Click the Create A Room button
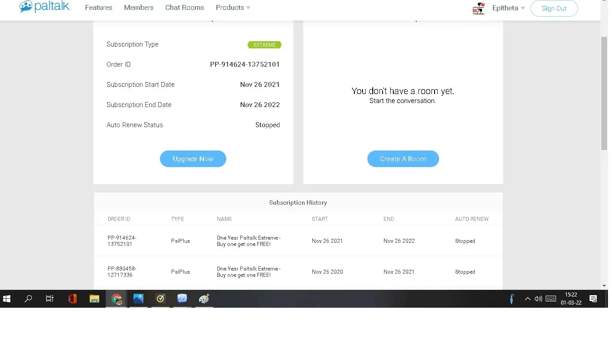This screenshot has height=344, width=612. click(x=403, y=159)
